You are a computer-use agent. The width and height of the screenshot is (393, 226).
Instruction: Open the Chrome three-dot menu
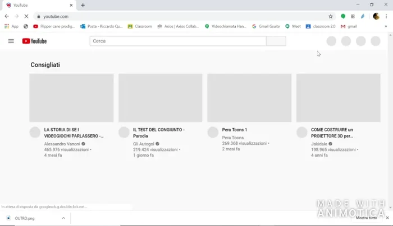(386, 16)
